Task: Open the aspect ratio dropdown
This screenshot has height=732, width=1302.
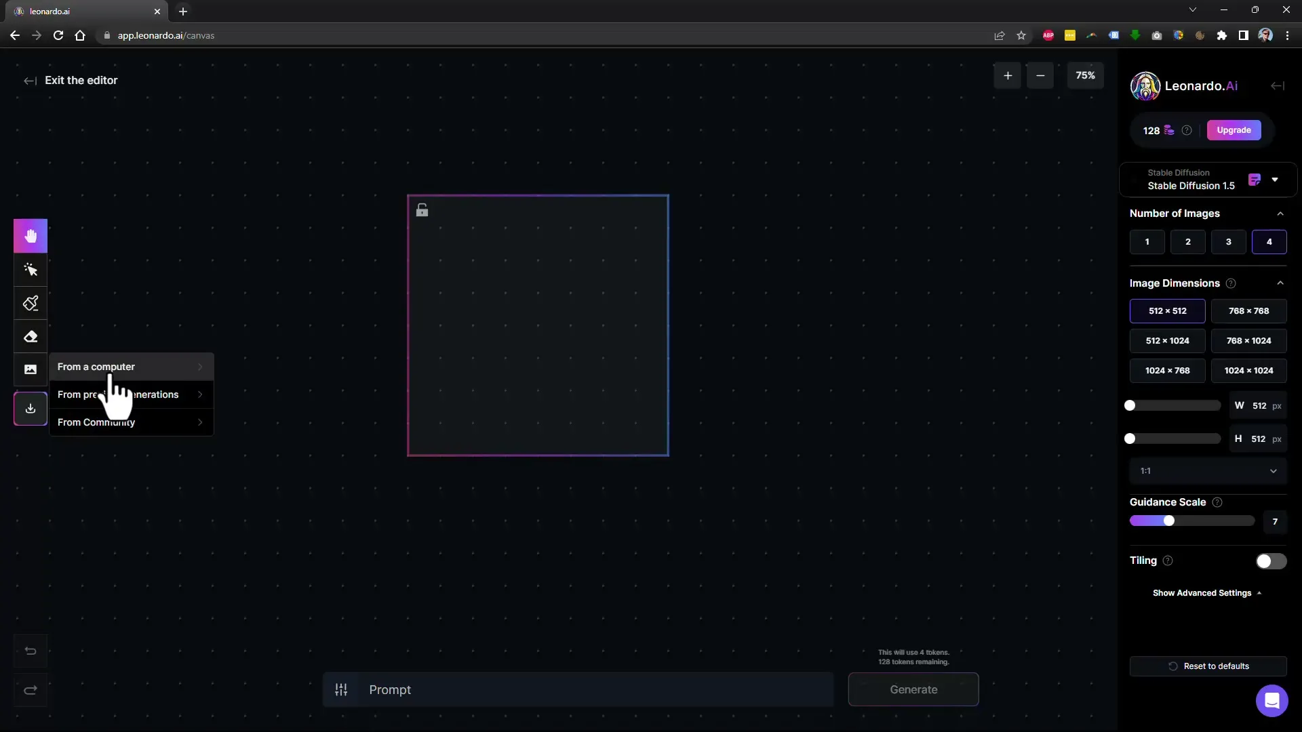Action: [1207, 470]
